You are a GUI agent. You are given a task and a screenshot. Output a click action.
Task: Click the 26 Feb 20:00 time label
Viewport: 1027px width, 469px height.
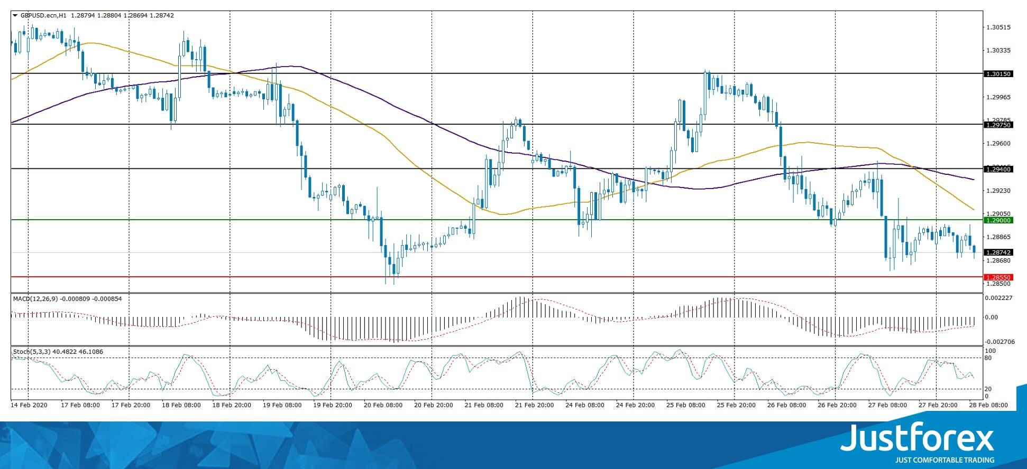tap(837, 405)
